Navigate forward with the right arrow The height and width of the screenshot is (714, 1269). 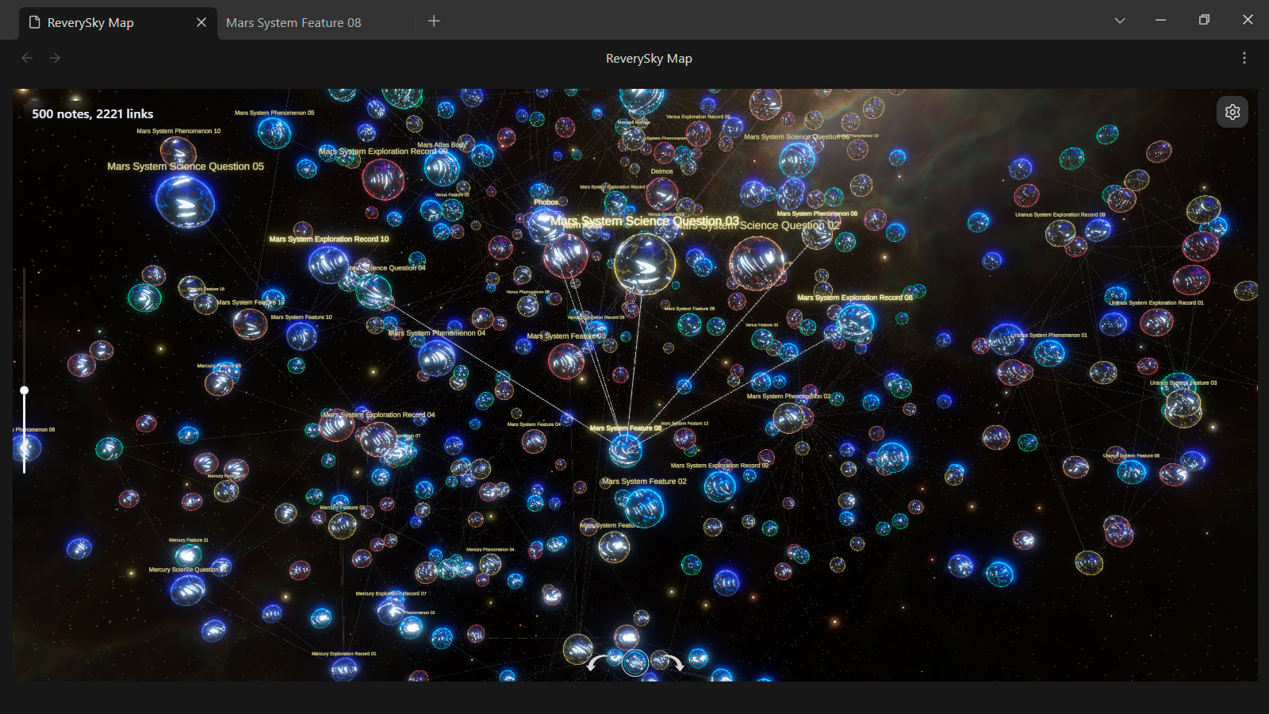[55, 58]
